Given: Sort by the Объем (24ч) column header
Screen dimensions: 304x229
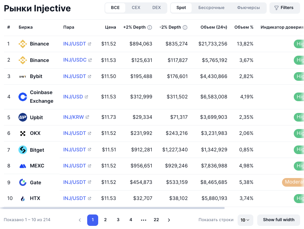Looking at the screenshot, I should pos(214,27).
